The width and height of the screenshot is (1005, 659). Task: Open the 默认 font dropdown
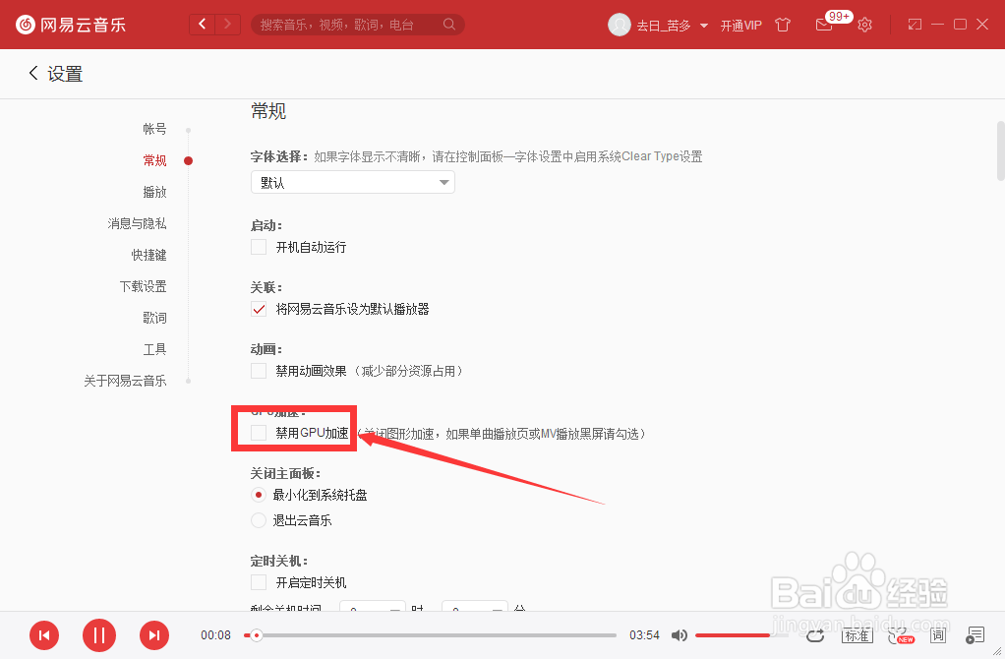tap(352, 182)
